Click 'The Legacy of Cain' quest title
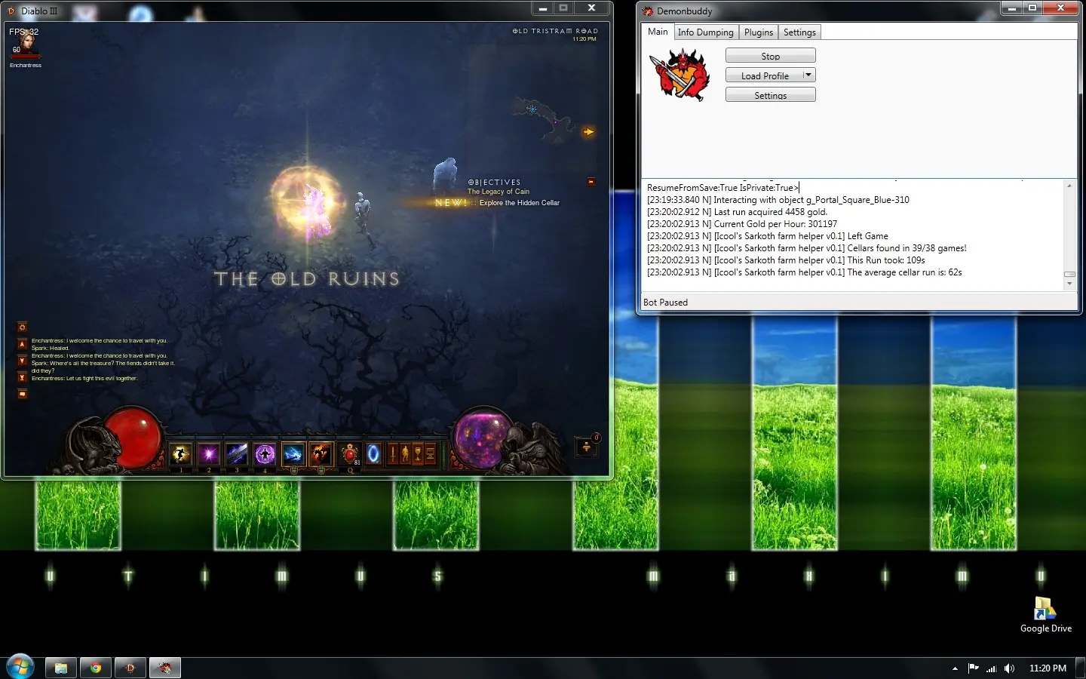Viewport: 1086px width, 679px height. pyautogui.click(x=498, y=192)
